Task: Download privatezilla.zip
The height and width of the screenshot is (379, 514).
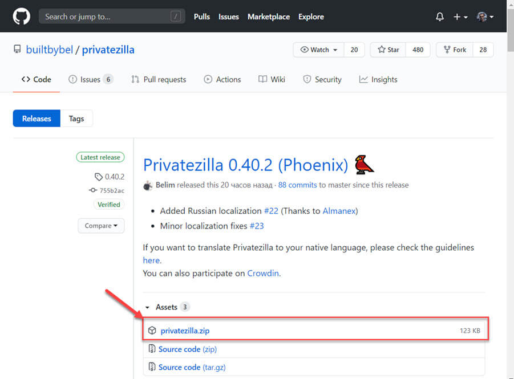Action: pos(185,331)
